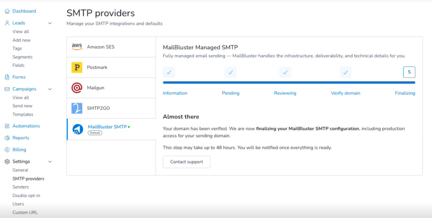432x218 pixels.
Task: Open the Forms section
Action: [x=19, y=77]
